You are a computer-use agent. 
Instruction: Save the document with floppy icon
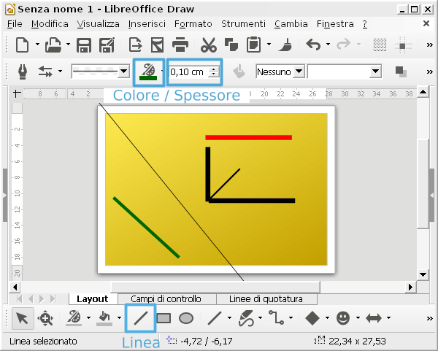84,45
